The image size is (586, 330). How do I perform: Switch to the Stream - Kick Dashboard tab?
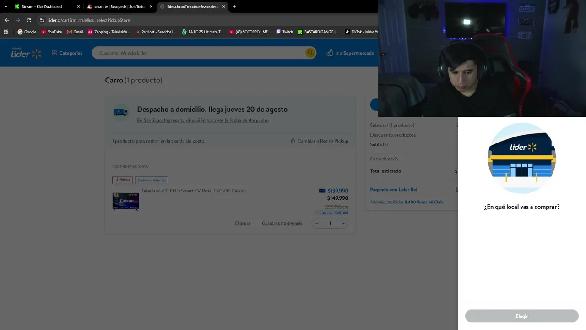coord(41,6)
